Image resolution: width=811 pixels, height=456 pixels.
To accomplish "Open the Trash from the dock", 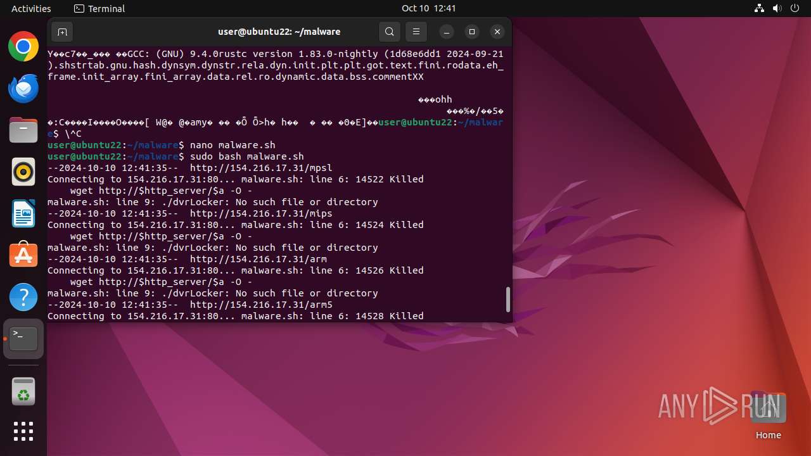I will pyautogui.click(x=23, y=391).
